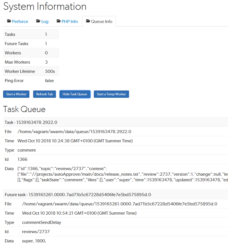The image size is (228, 246).
Task: Open the PHP Info tab
Action: pyautogui.click(x=67, y=21)
